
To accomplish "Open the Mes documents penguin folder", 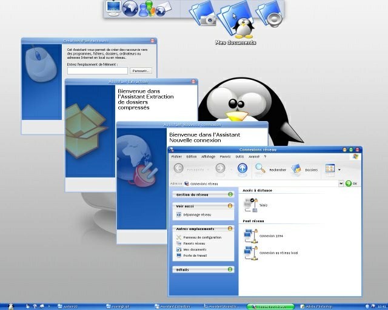I will [236, 20].
